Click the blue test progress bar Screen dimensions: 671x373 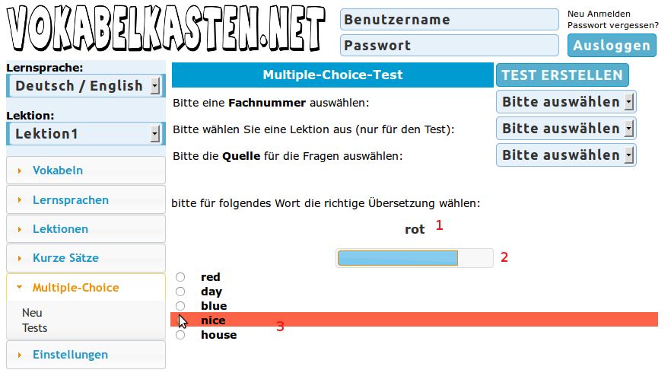(398, 258)
